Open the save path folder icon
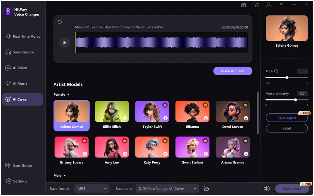Screen dimensions: 314x196 coord(206,188)
